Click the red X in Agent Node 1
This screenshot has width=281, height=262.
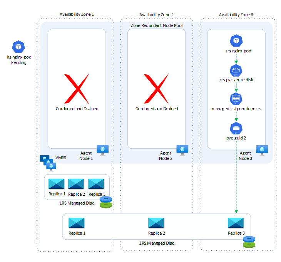click(77, 89)
